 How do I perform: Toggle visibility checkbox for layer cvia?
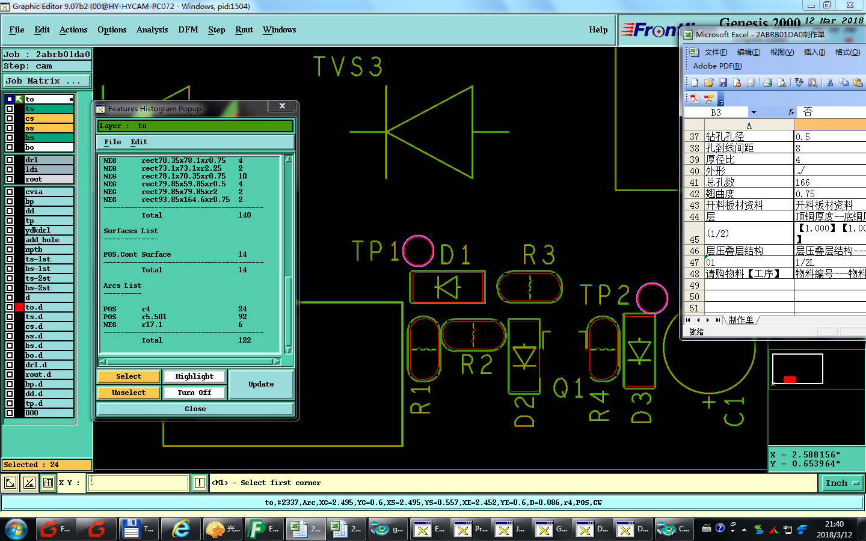pyautogui.click(x=10, y=192)
